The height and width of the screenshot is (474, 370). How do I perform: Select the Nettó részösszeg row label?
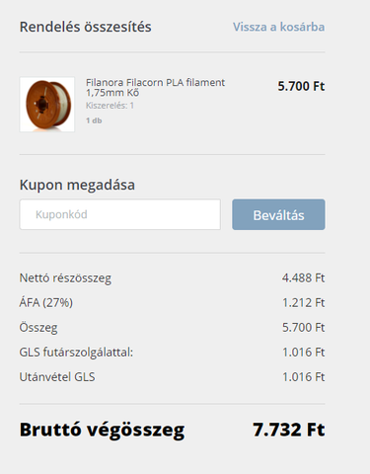65,278
